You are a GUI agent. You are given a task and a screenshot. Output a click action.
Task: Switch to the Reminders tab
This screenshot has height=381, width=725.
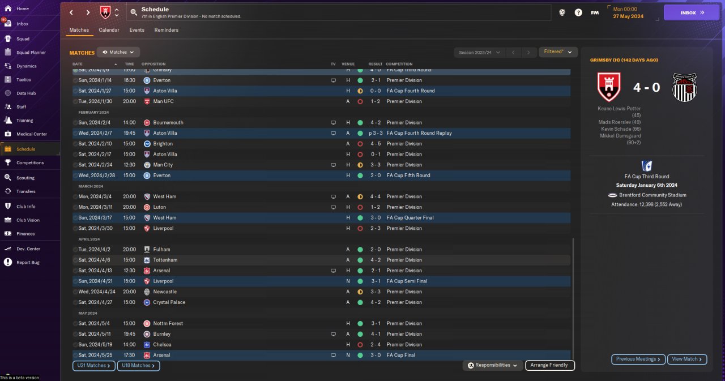point(166,30)
